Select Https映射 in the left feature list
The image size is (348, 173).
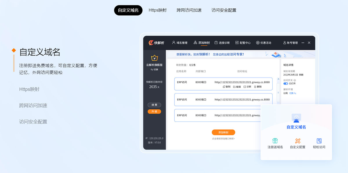[29, 89]
